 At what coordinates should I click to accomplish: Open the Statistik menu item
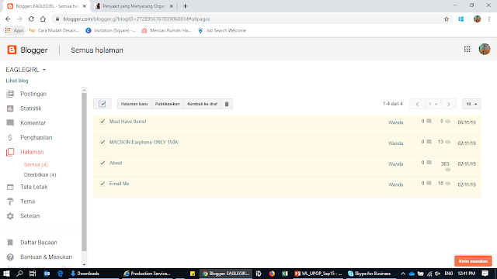point(31,108)
